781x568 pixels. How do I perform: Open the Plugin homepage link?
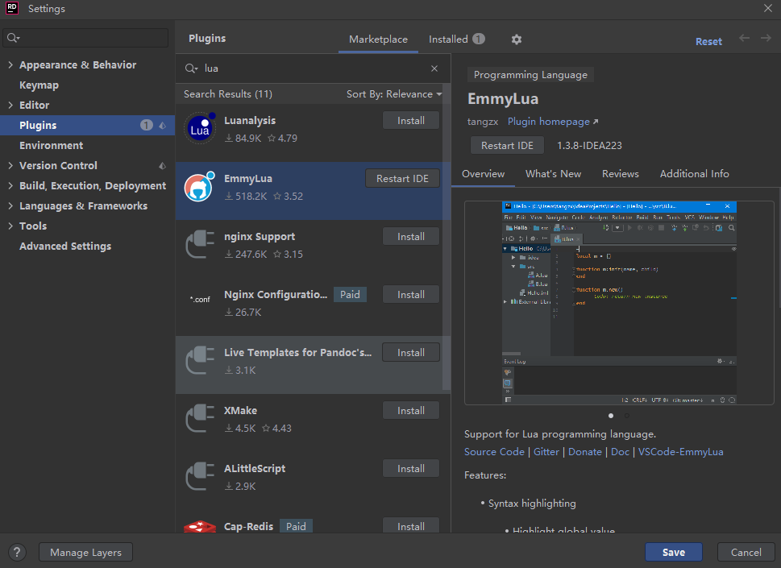(553, 122)
